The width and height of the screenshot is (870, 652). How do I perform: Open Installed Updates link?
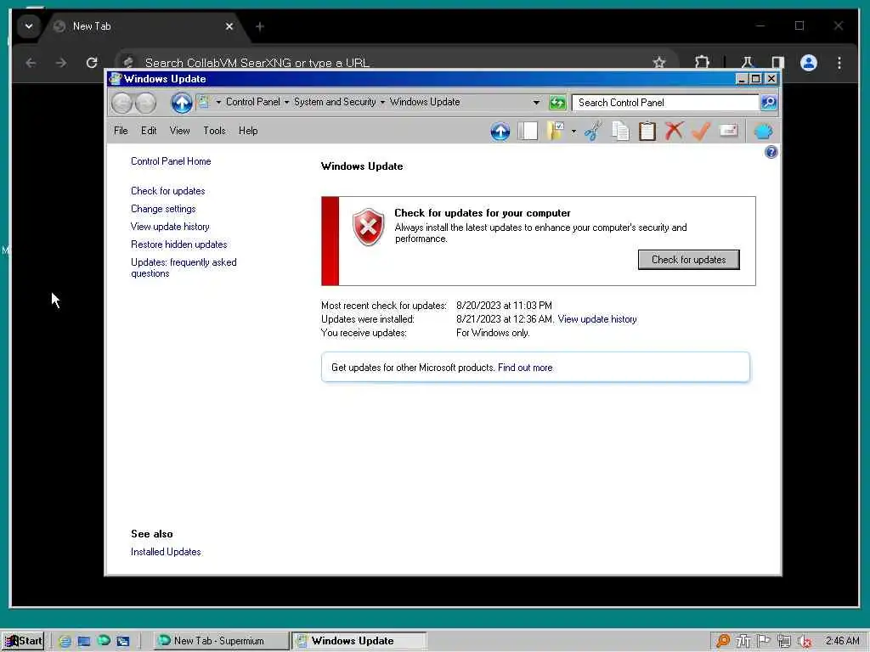click(x=166, y=552)
